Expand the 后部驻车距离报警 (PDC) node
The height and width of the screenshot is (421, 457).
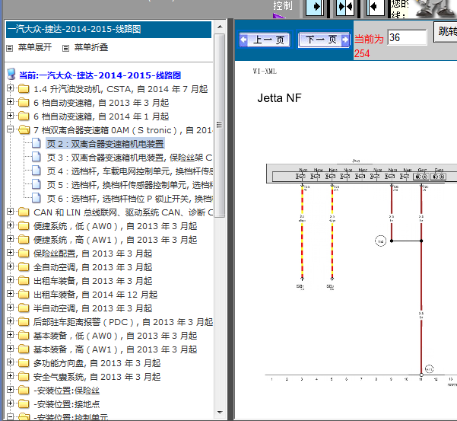(x=10, y=321)
